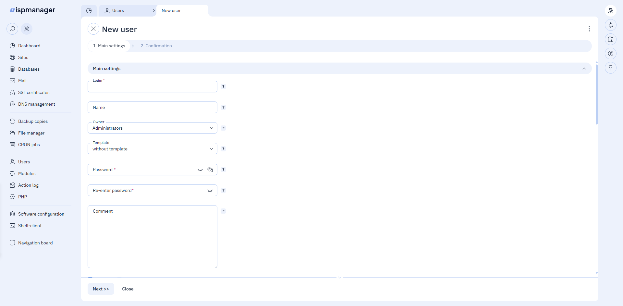Screen dimensions: 623x306
Task: Select the New user tab
Action: coord(182,11)
